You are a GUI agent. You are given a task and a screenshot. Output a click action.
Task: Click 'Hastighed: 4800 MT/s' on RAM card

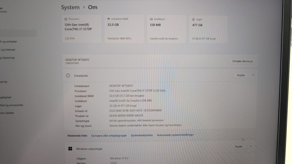[119, 39]
